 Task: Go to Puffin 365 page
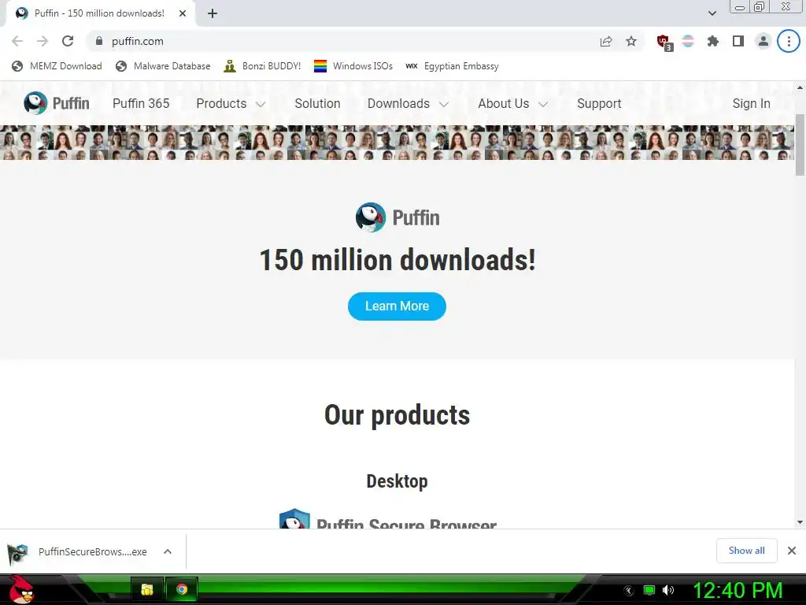[141, 103]
